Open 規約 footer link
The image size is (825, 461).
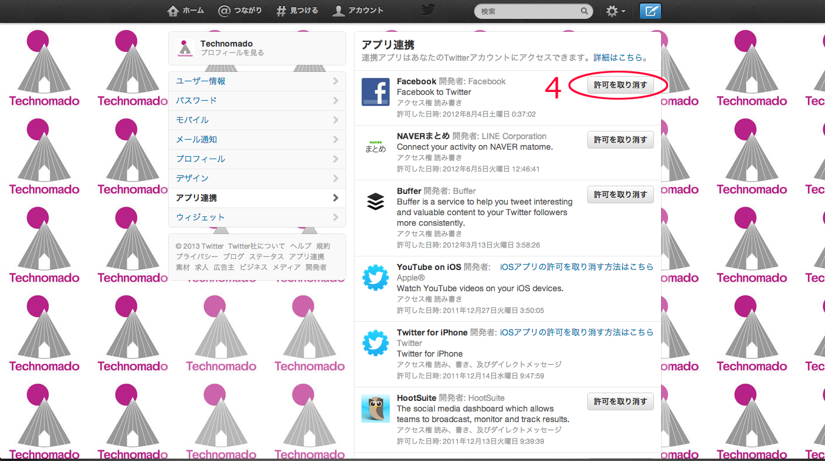point(323,246)
